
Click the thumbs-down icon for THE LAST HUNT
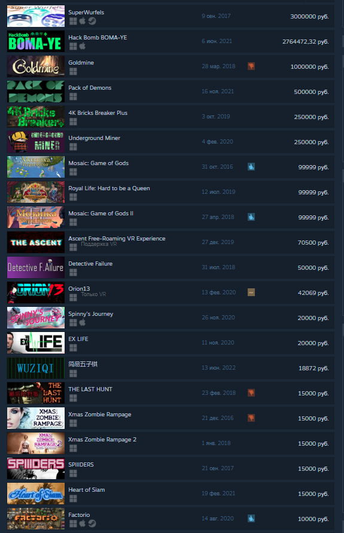[251, 393]
